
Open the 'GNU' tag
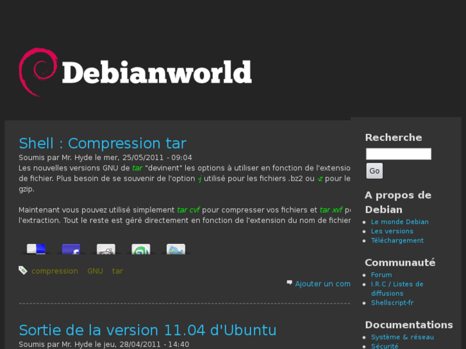tap(95, 271)
